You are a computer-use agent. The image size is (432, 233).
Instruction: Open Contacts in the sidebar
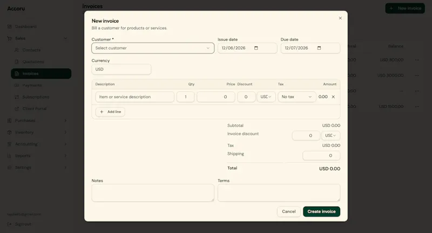coord(31,50)
